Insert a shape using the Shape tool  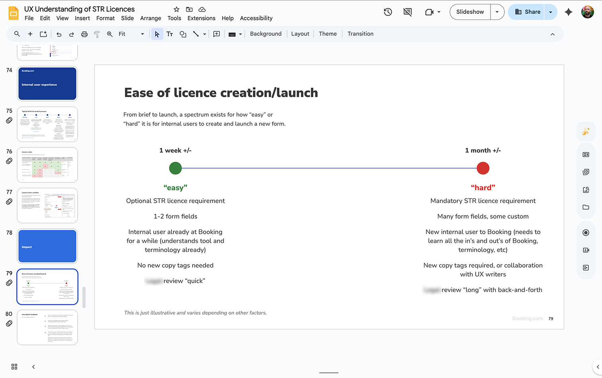[183, 34]
